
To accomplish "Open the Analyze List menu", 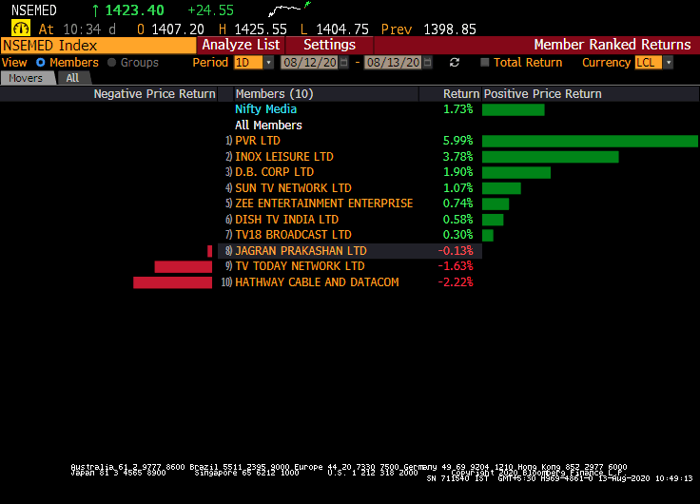I will [241, 45].
